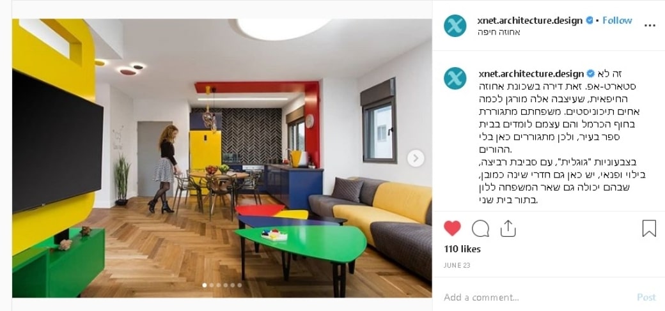This screenshot has width=665, height=311.
Task: Save the post with the bookmark icon
Action: [x=649, y=229]
